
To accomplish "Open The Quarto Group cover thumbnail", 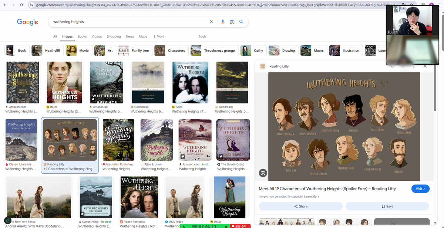I will (233, 140).
